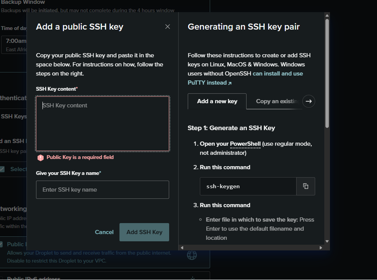This screenshot has width=377, height=280.
Task: Click the Enter file in which to save the key text
Action: pos(252,220)
